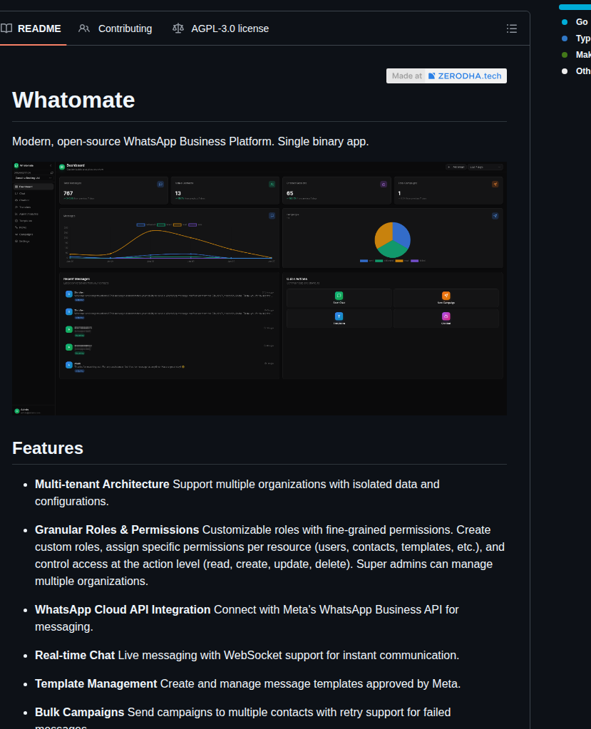Click the 'Real-time Chat' bold text

pos(75,655)
